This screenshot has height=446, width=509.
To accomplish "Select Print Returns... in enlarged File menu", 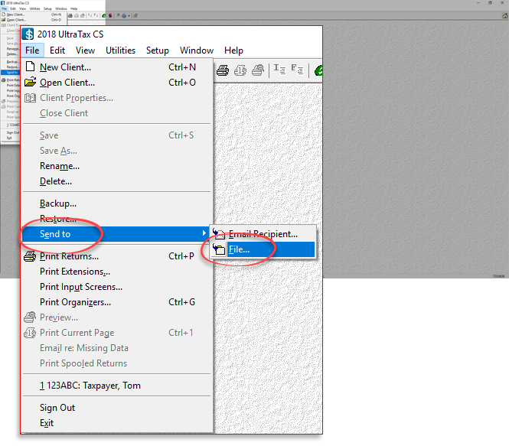I will [x=117, y=256].
